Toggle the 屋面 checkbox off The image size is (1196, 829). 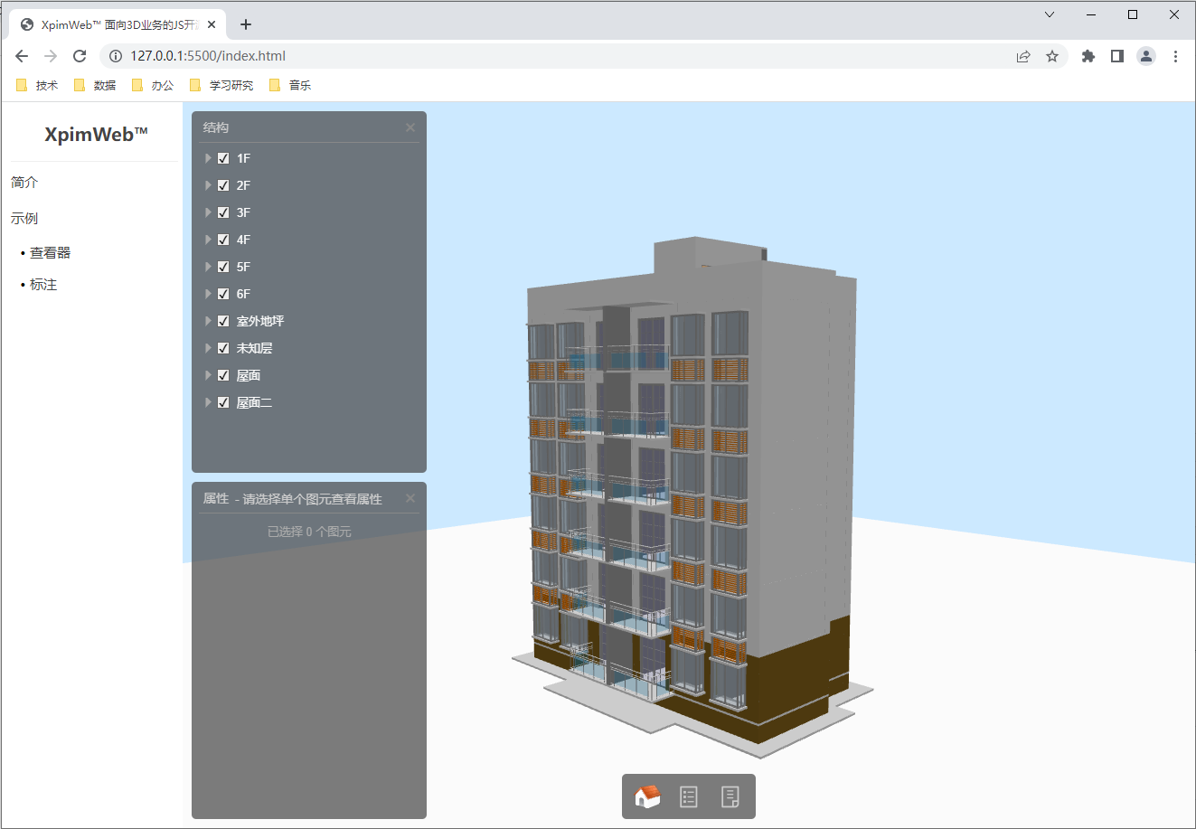(223, 374)
